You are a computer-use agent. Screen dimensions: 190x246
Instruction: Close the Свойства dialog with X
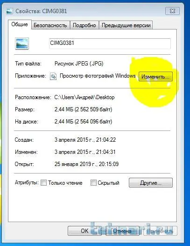[172, 11]
